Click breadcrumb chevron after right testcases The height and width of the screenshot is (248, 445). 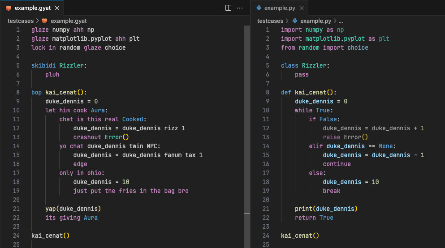[287, 21]
